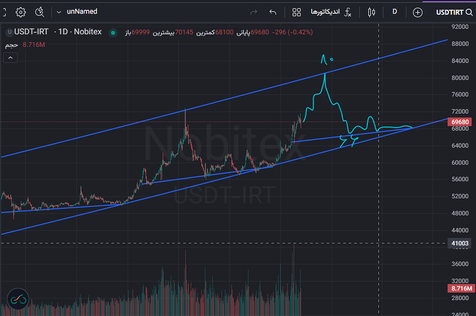This screenshot has height=316, width=476.
Task: Click the bicycle logo icon at bottom left
Action: [x=18, y=300]
